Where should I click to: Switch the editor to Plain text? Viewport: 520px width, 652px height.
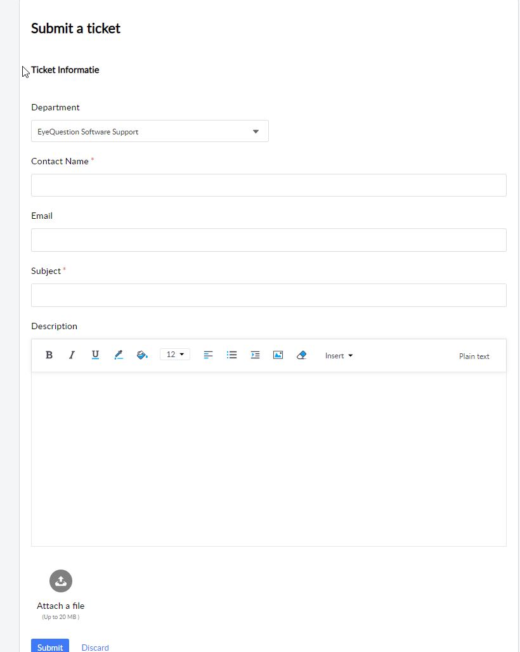point(474,356)
